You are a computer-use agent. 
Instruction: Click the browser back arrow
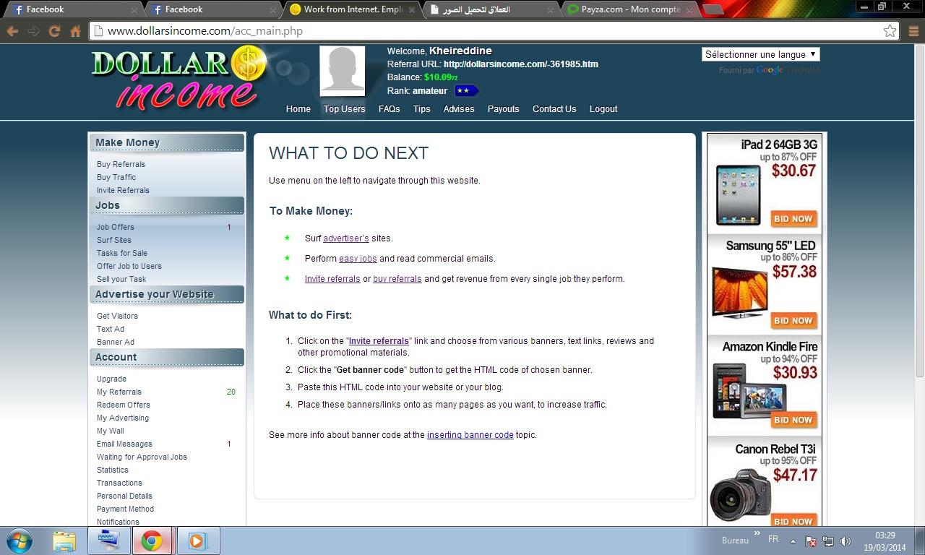[12, 31]
